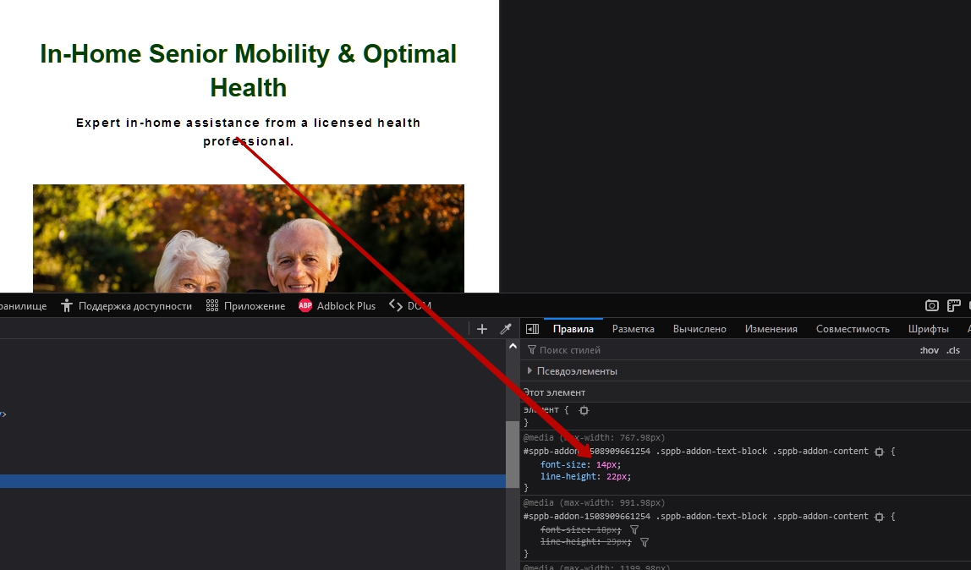Viewport: 971px width, 570px height.
Task: Open the Поддержка доступности panel
Action: click(127, 306)
